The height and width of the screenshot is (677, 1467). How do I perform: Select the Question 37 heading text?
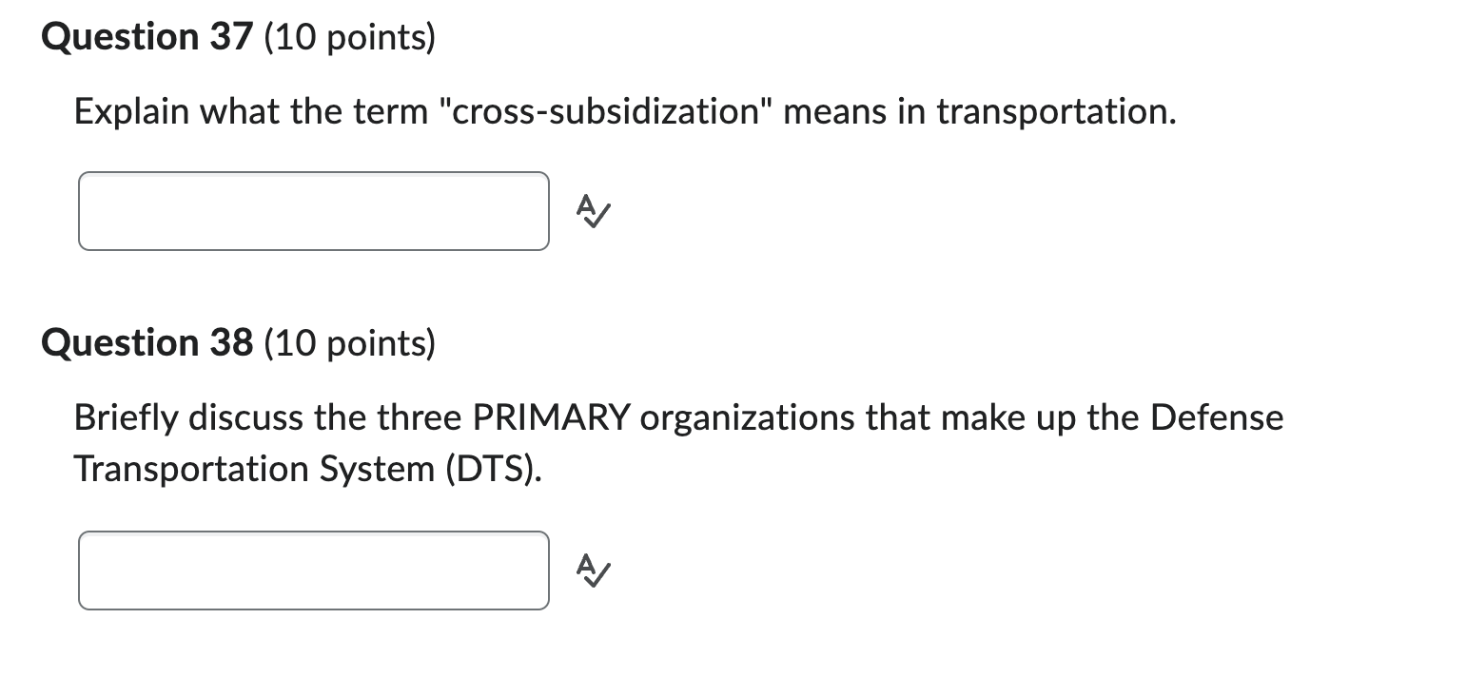(144, 36)
